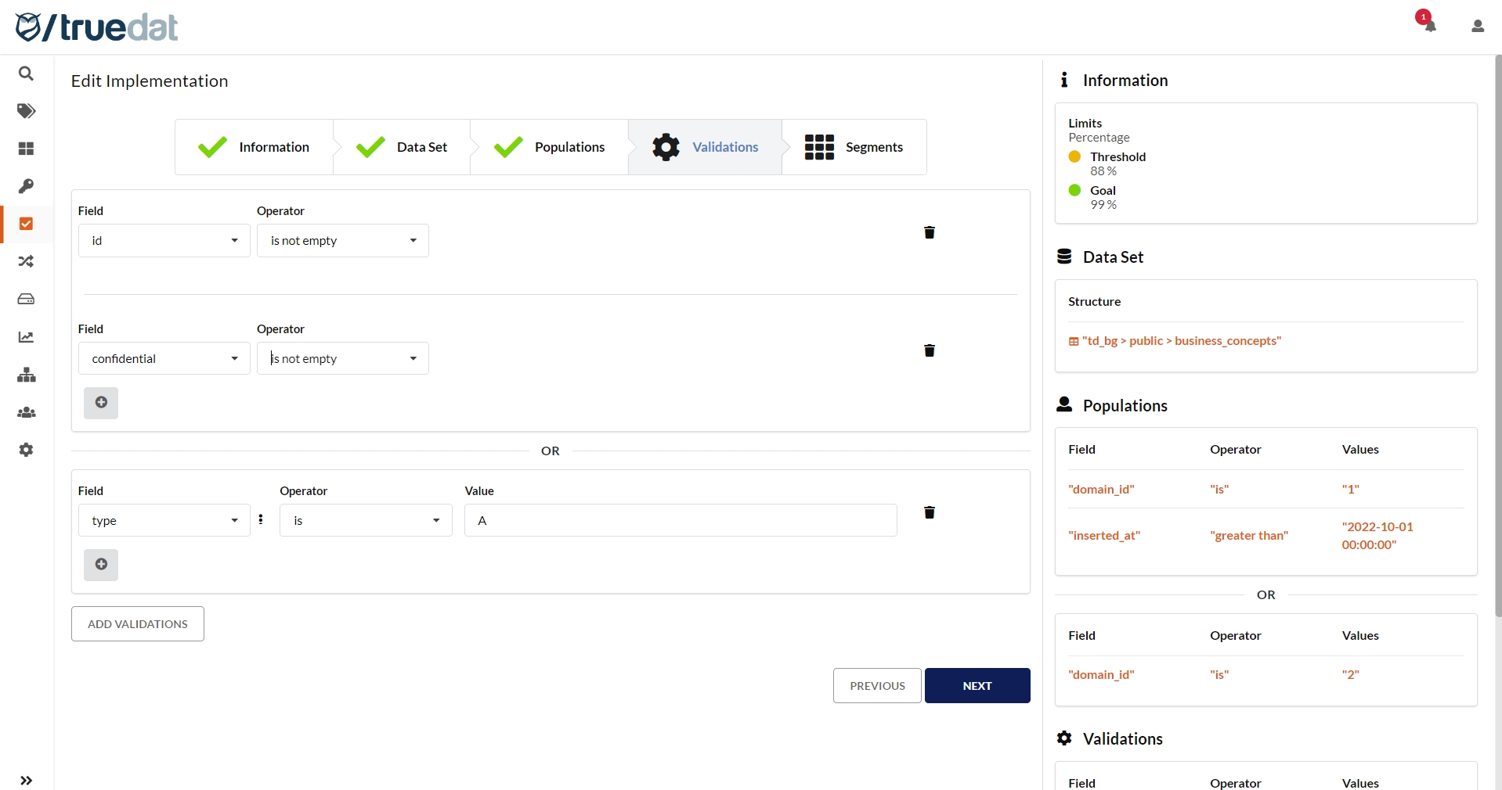Click trash icon for type validation
This screenshot has height=790, width=1502.
click(x=929, y=512)
